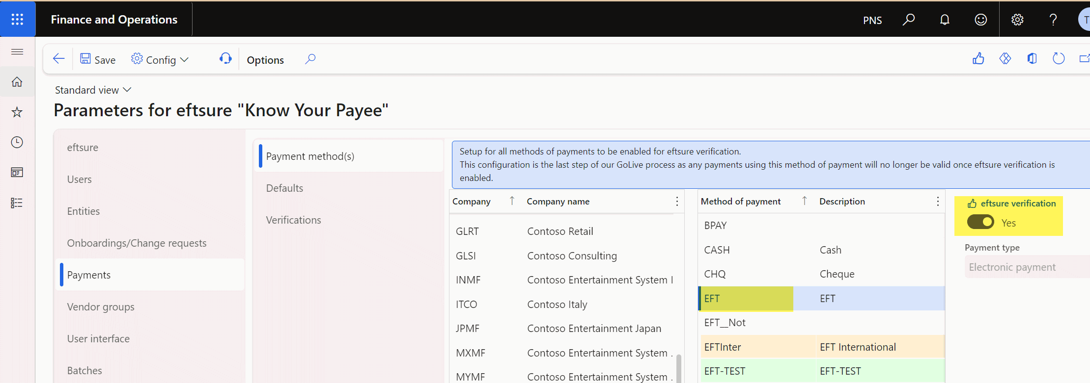Click the diamond icon in the action bar

[1005, 59]
